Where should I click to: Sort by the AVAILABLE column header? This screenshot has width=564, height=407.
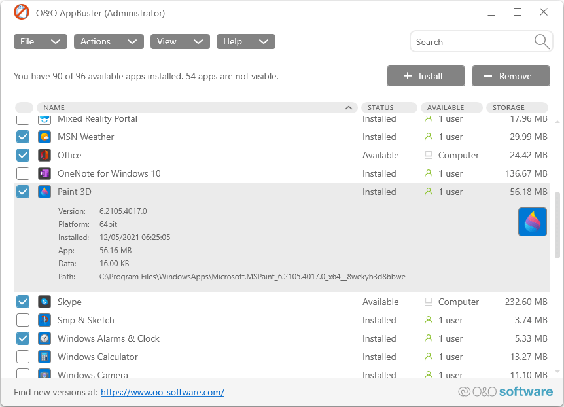click(x=451, y=107)
